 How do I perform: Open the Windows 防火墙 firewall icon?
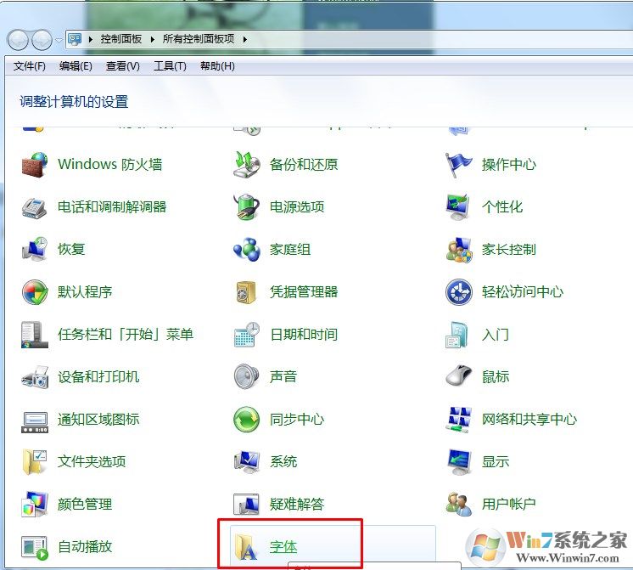click(x=35, y=165)
